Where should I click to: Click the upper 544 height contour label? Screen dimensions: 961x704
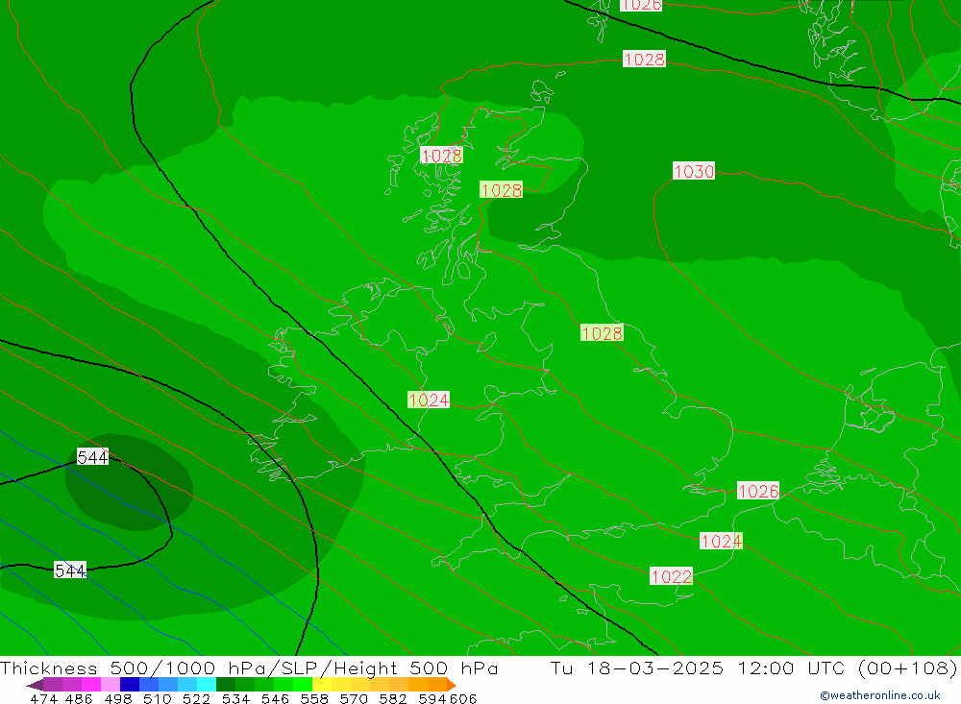click(x=92, y=457)
